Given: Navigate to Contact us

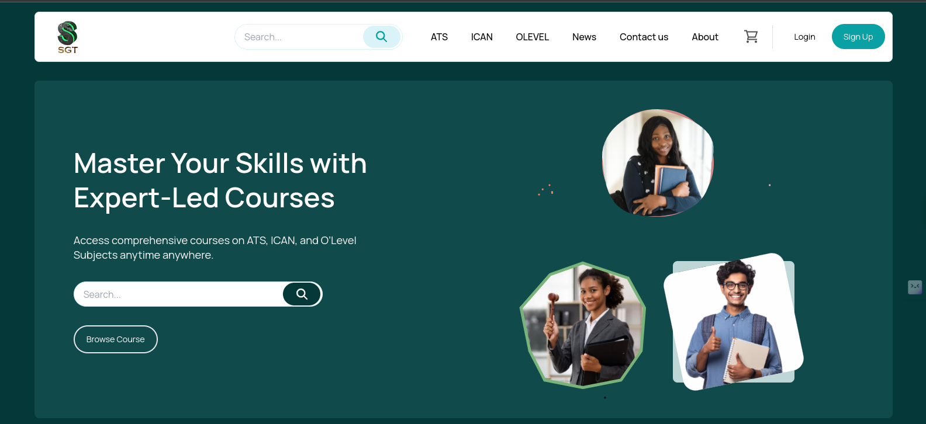Looking at the screenshot, I should click(x=644, y=37).
